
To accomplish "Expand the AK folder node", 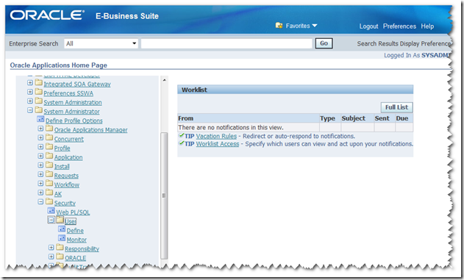I will (40, 193).
